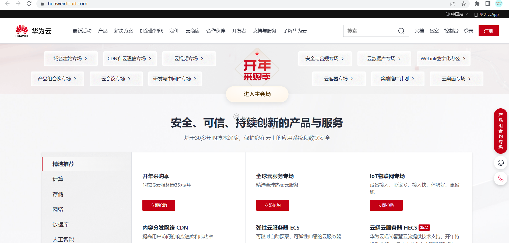Image resolution: width=509 pixels, height=243 pixels.
Task: Open the 开发者 menu
Action: (239, 31)
